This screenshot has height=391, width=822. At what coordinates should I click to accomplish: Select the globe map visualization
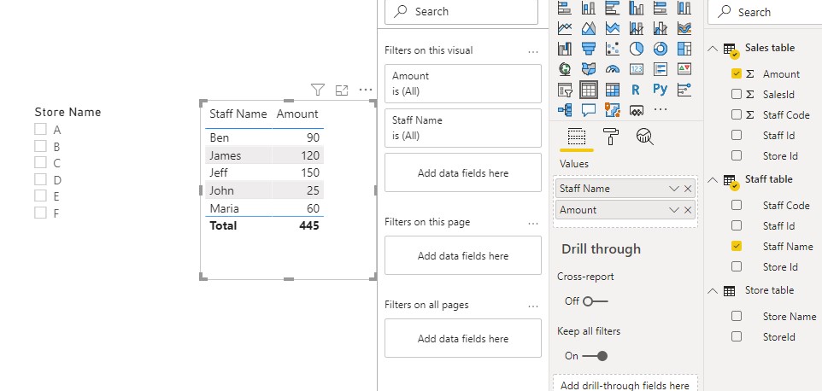tap(565, 69)
